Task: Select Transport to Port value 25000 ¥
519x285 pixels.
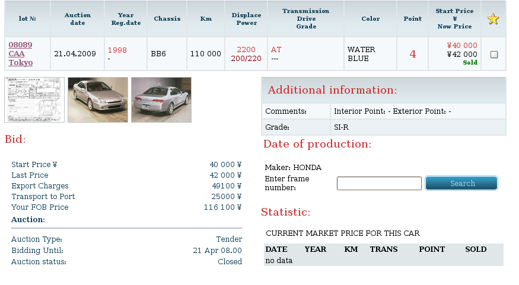Action: 227,196
